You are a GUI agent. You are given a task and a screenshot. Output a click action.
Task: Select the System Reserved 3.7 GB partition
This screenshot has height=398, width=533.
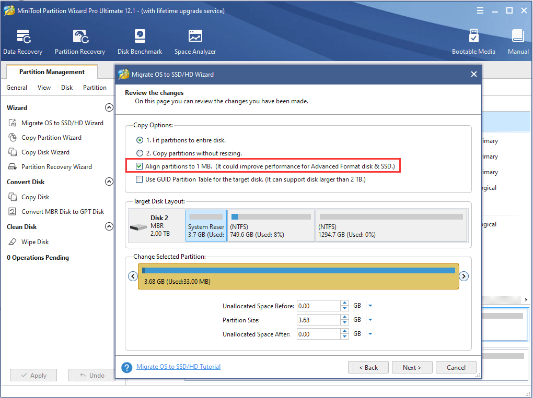(206, 226)
